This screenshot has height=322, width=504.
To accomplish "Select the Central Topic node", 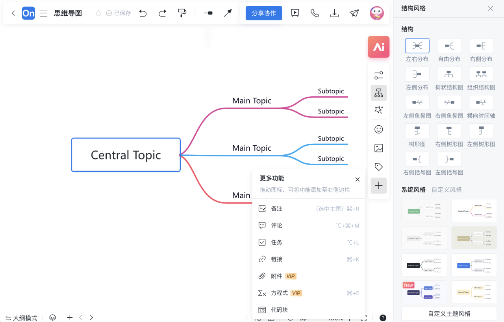I will coord(126,155).
